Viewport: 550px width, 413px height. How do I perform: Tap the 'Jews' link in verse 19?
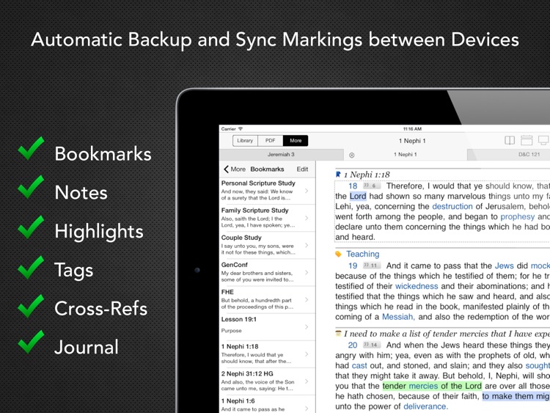(504, 266)
